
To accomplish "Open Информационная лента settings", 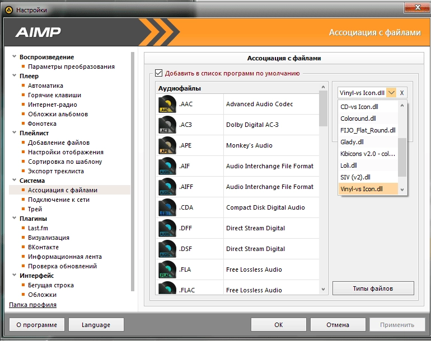I will click(65, 257).
